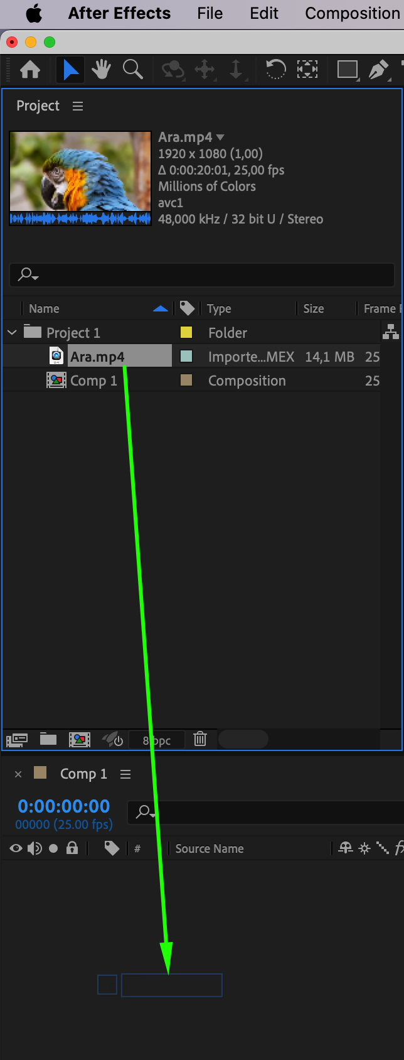Click the trash delete icon
Screen dimensions: 404x1060
200,739
